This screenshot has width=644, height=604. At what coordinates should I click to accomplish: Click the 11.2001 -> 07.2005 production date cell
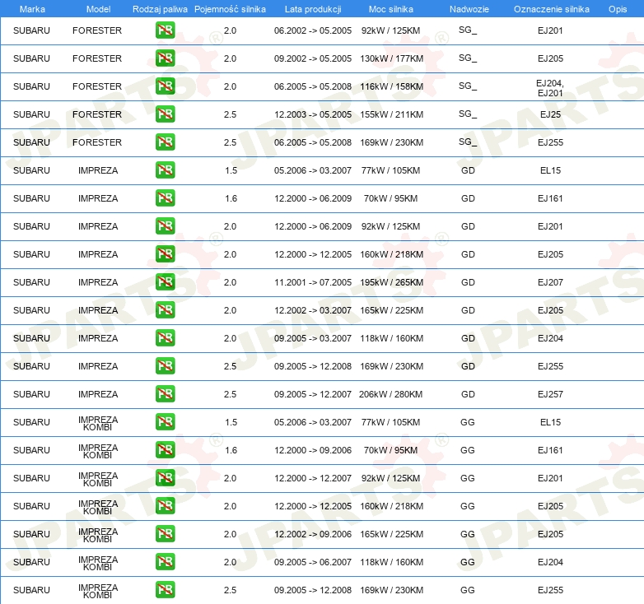312,282
